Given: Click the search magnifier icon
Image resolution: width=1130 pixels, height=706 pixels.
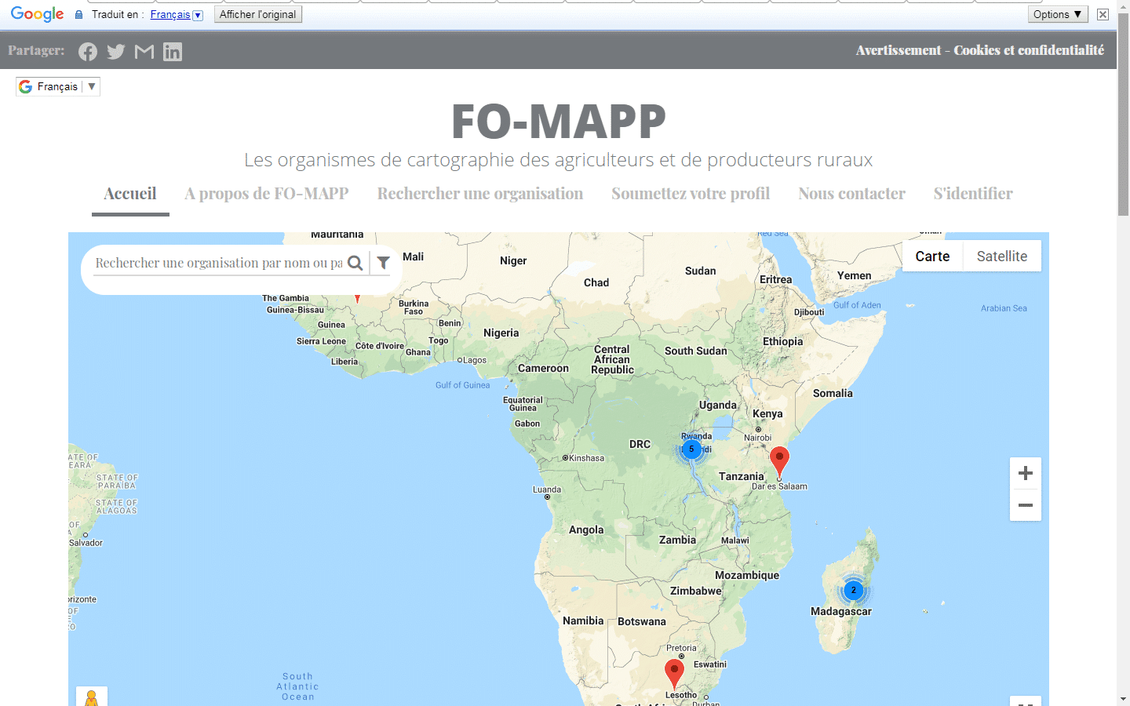Looking at the screenshot, I should click(x=355, y=264).
